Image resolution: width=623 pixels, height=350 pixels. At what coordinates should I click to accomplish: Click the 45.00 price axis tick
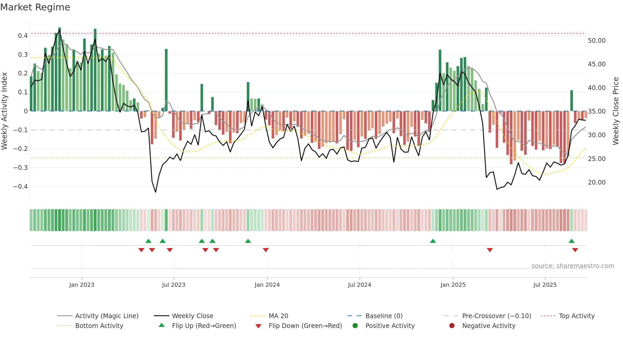pos(597,64)
